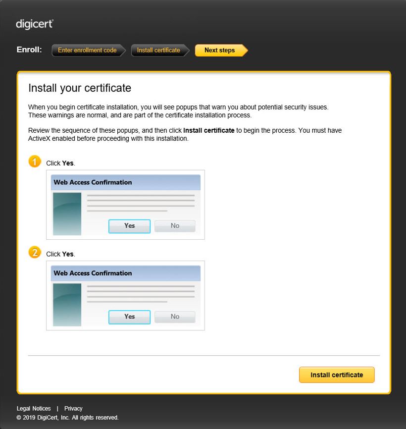
Task: Go to the Install certificate breadcrumb step
Action: coord(158,51)
